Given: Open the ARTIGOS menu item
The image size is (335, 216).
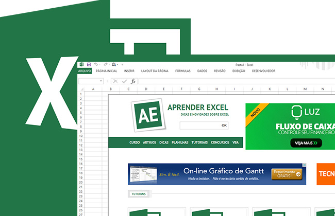Looking at the screenshot, I should pyautogui.click(x=149, y=142).
